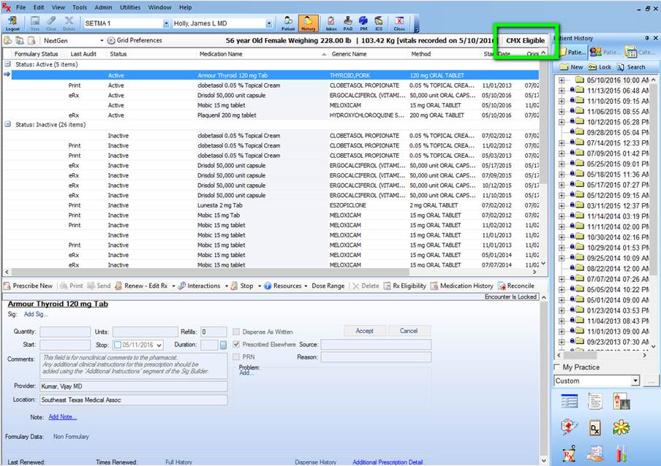Open the Tools menu
Screen dimensions: 661x466
79,7
